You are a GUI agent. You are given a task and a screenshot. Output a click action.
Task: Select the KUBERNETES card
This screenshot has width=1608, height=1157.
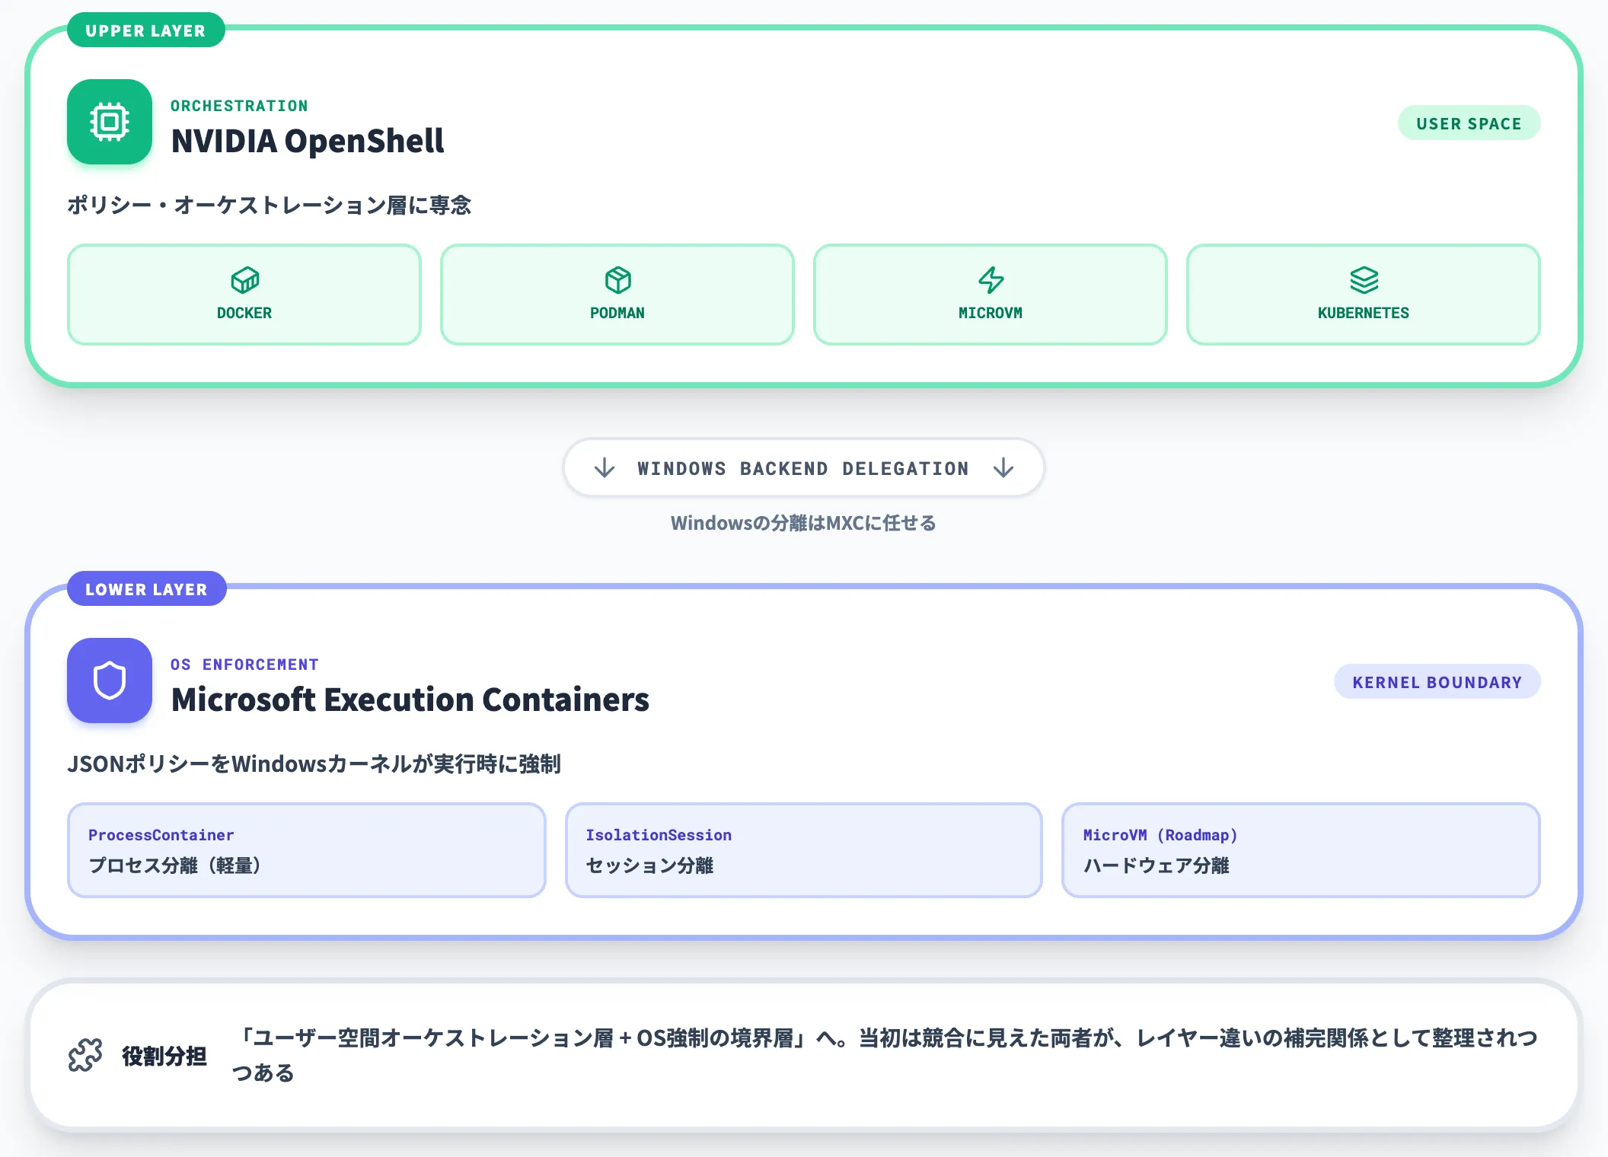point(1364,295)
